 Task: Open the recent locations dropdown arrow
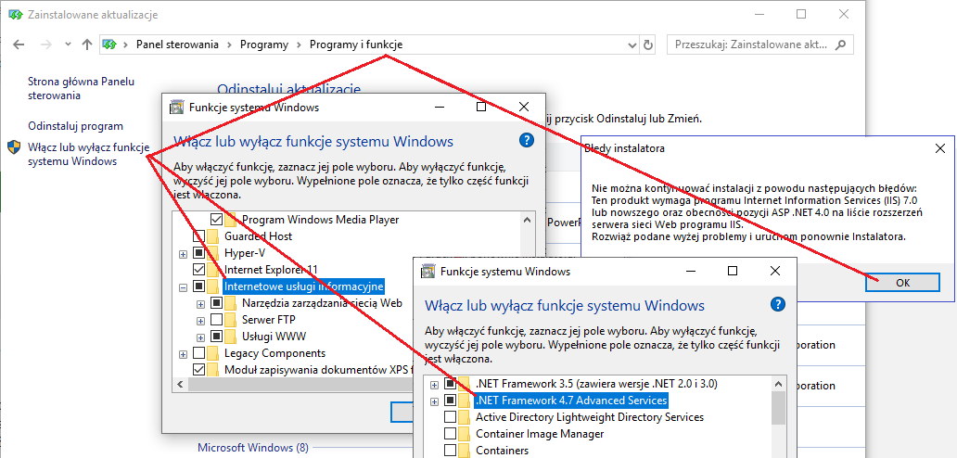(x=68, y=45)
